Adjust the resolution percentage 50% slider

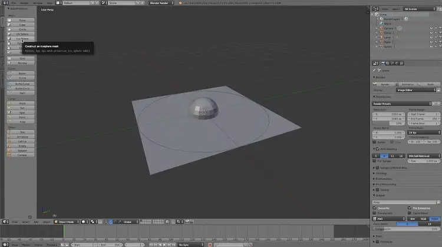(389, 123)
